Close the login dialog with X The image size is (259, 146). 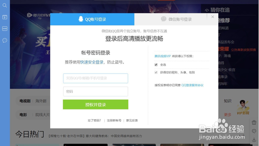[x=213, y=17]
